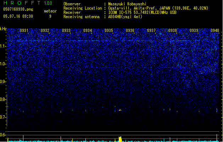The image size is (223, 142).
Task: Click the 0931 time tick label
Action: (x=24, y=31)
